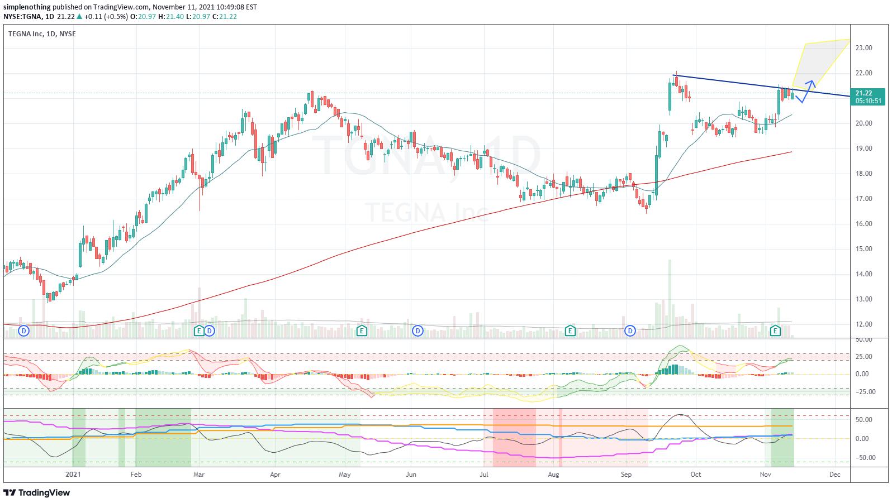Click the March dividend D marker

(210, 331)
